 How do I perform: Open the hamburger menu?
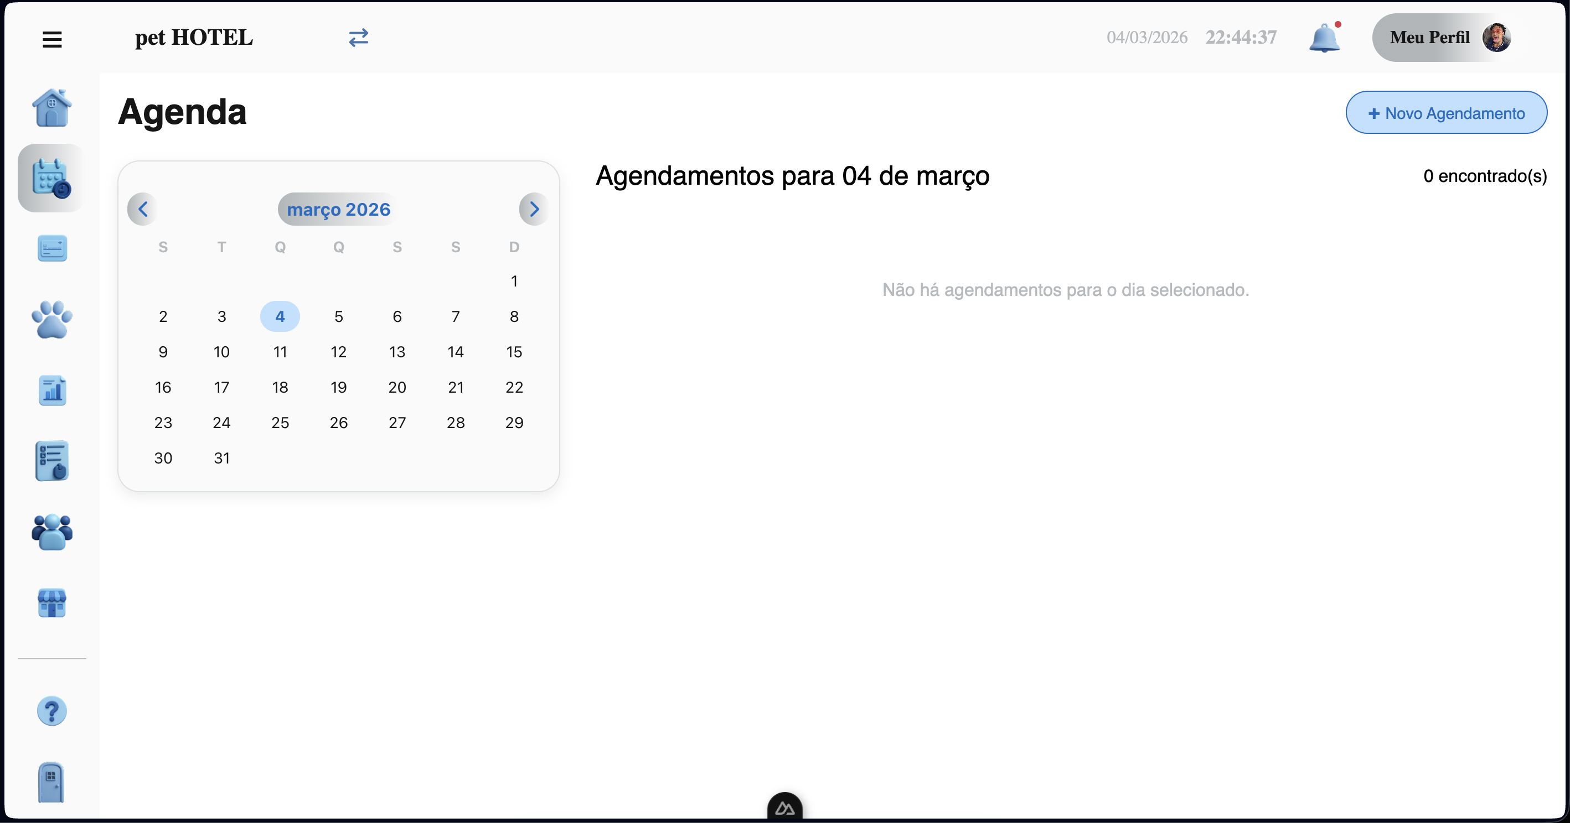pyautogui.click(x=52, y=38)
